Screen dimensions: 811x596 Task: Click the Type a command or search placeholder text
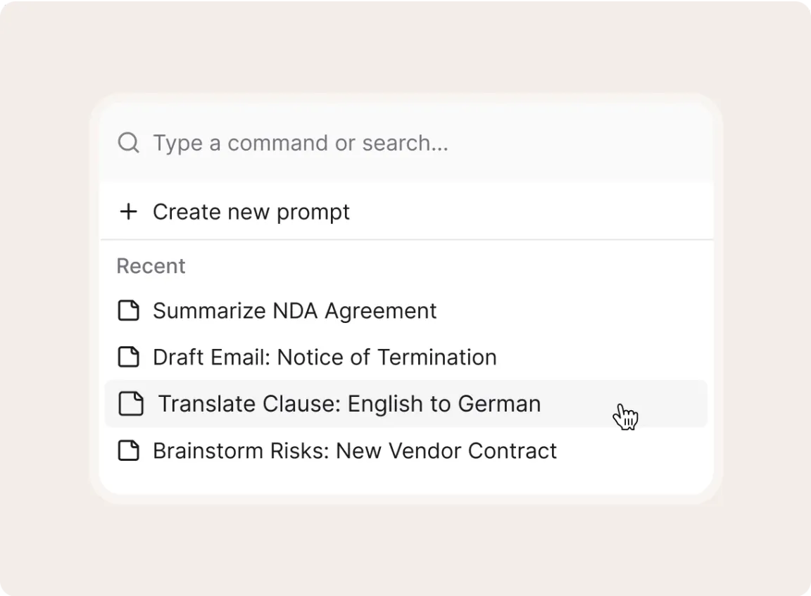click(301, 143)
